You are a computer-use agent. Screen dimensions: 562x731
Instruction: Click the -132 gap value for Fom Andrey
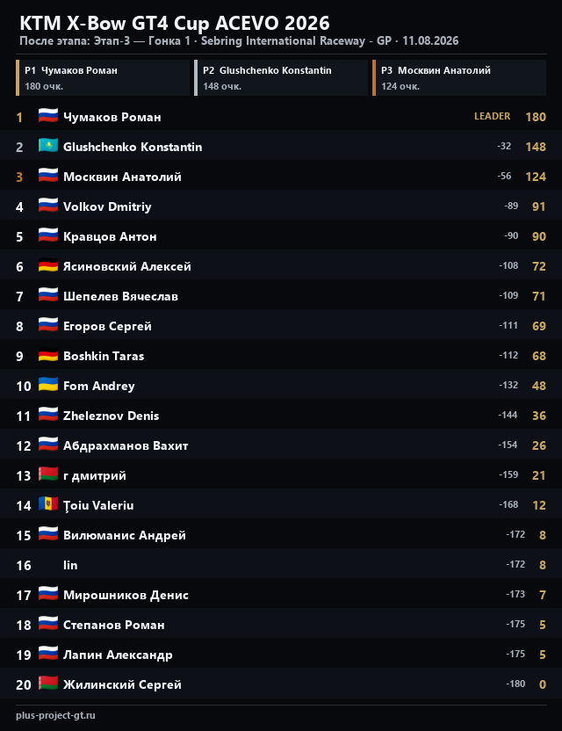(508, 385)
